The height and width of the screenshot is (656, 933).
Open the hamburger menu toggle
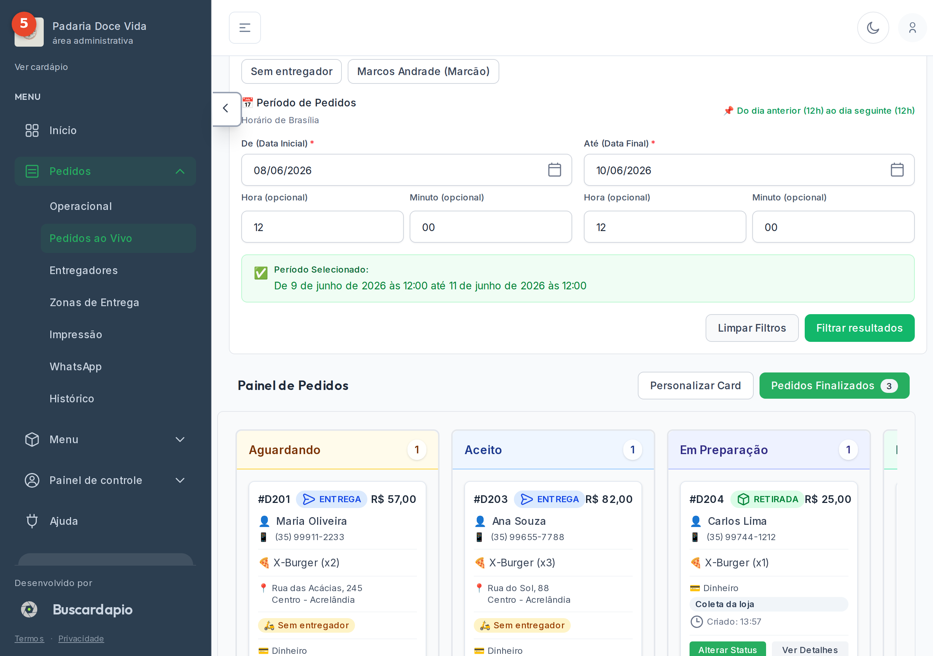[x=245, y=28]
